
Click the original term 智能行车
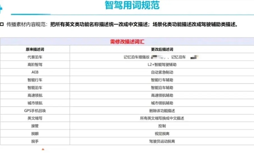tap(35, 80)
